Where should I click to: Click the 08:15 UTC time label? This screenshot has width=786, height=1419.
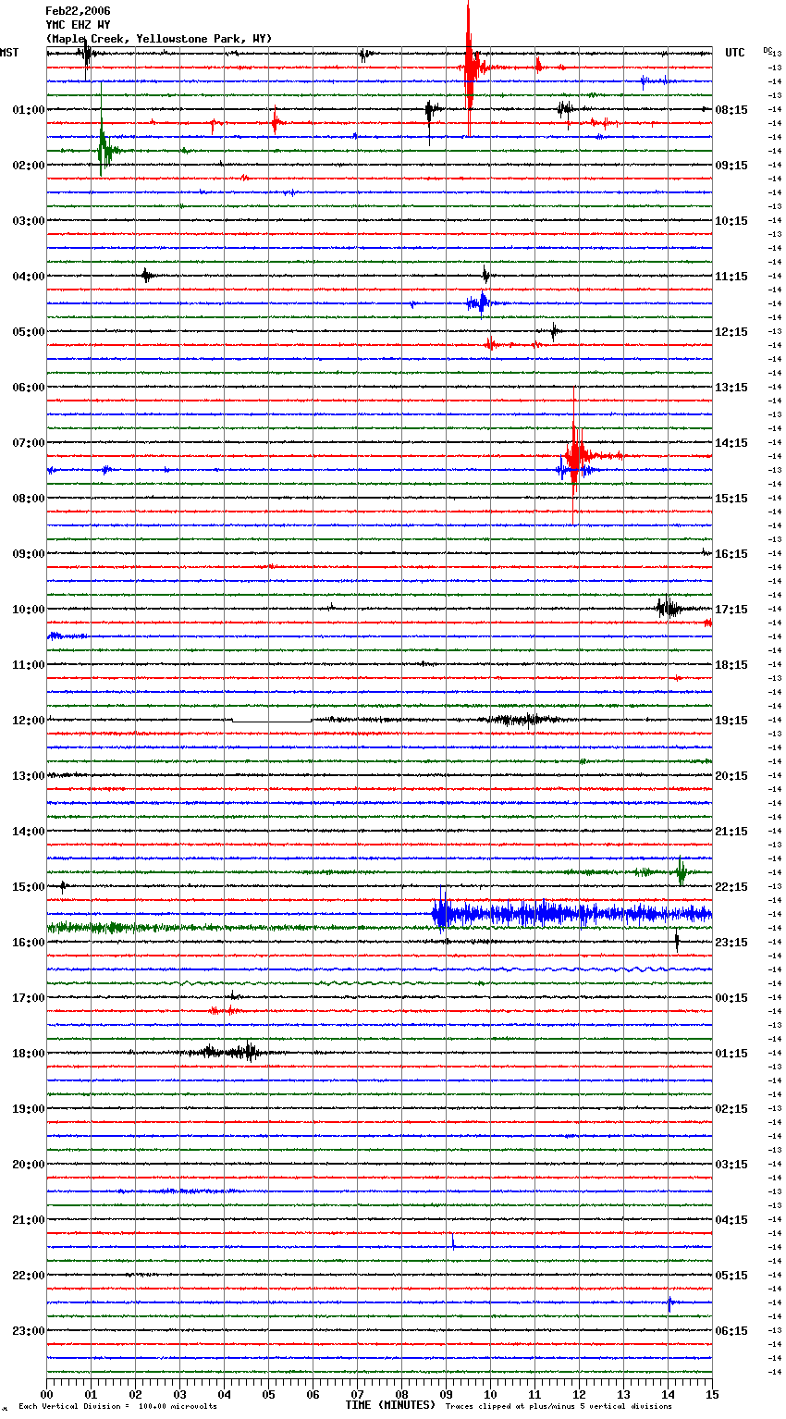(x=731, y=110)
